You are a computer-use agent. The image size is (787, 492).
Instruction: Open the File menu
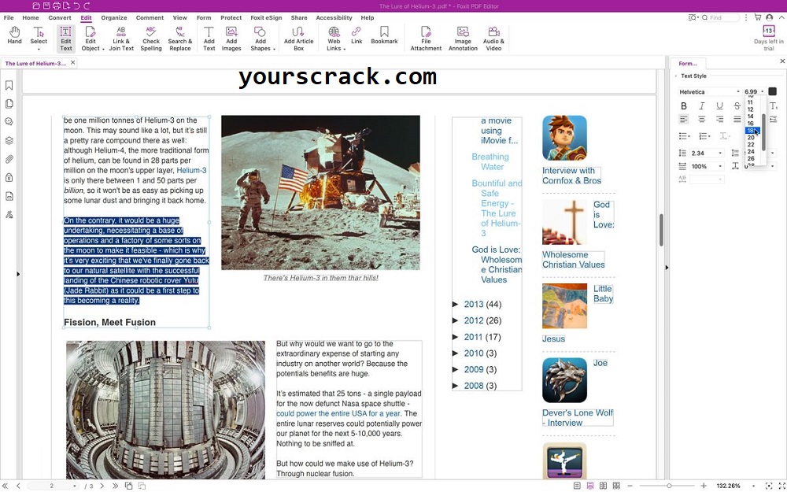click(x=9, y=17)
